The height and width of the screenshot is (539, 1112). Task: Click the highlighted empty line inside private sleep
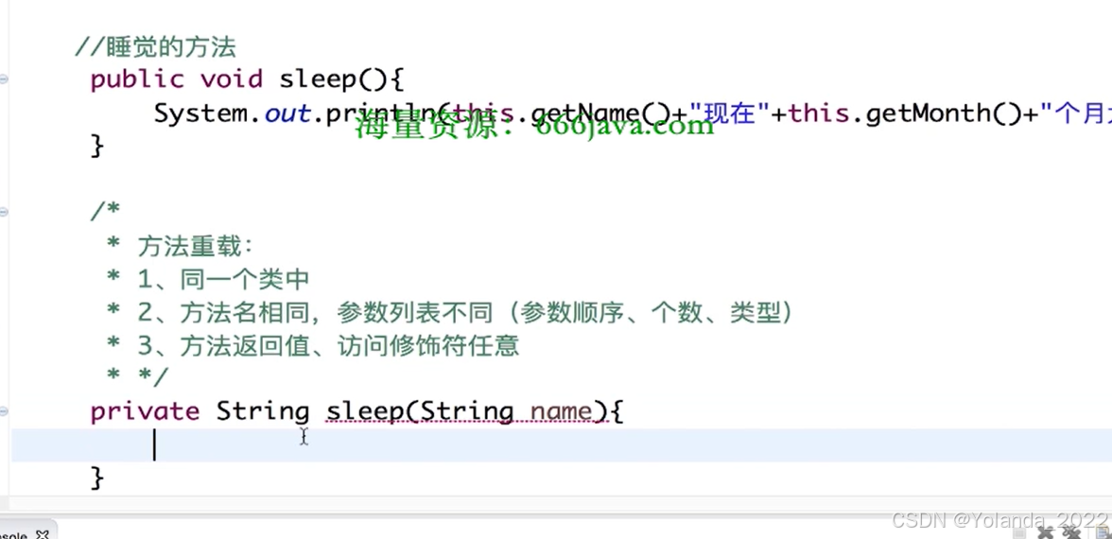[562, 445]
